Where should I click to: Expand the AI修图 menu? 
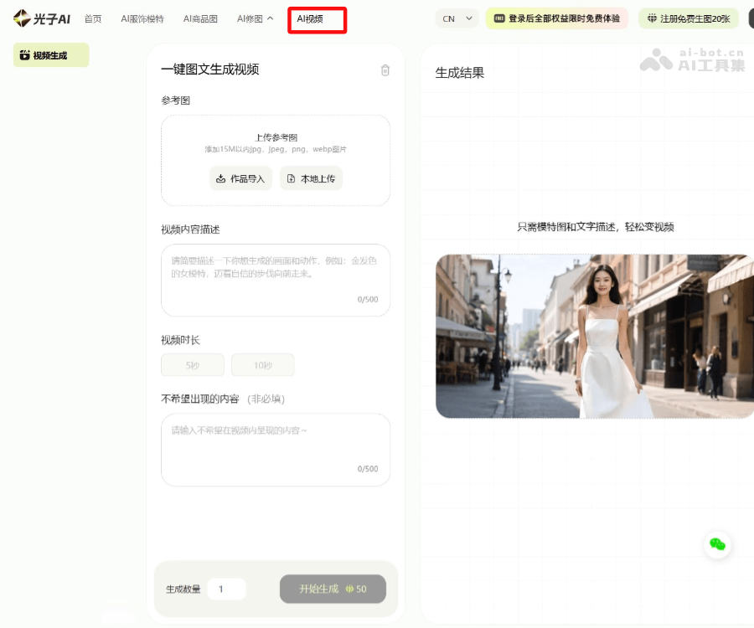(255, 18)
